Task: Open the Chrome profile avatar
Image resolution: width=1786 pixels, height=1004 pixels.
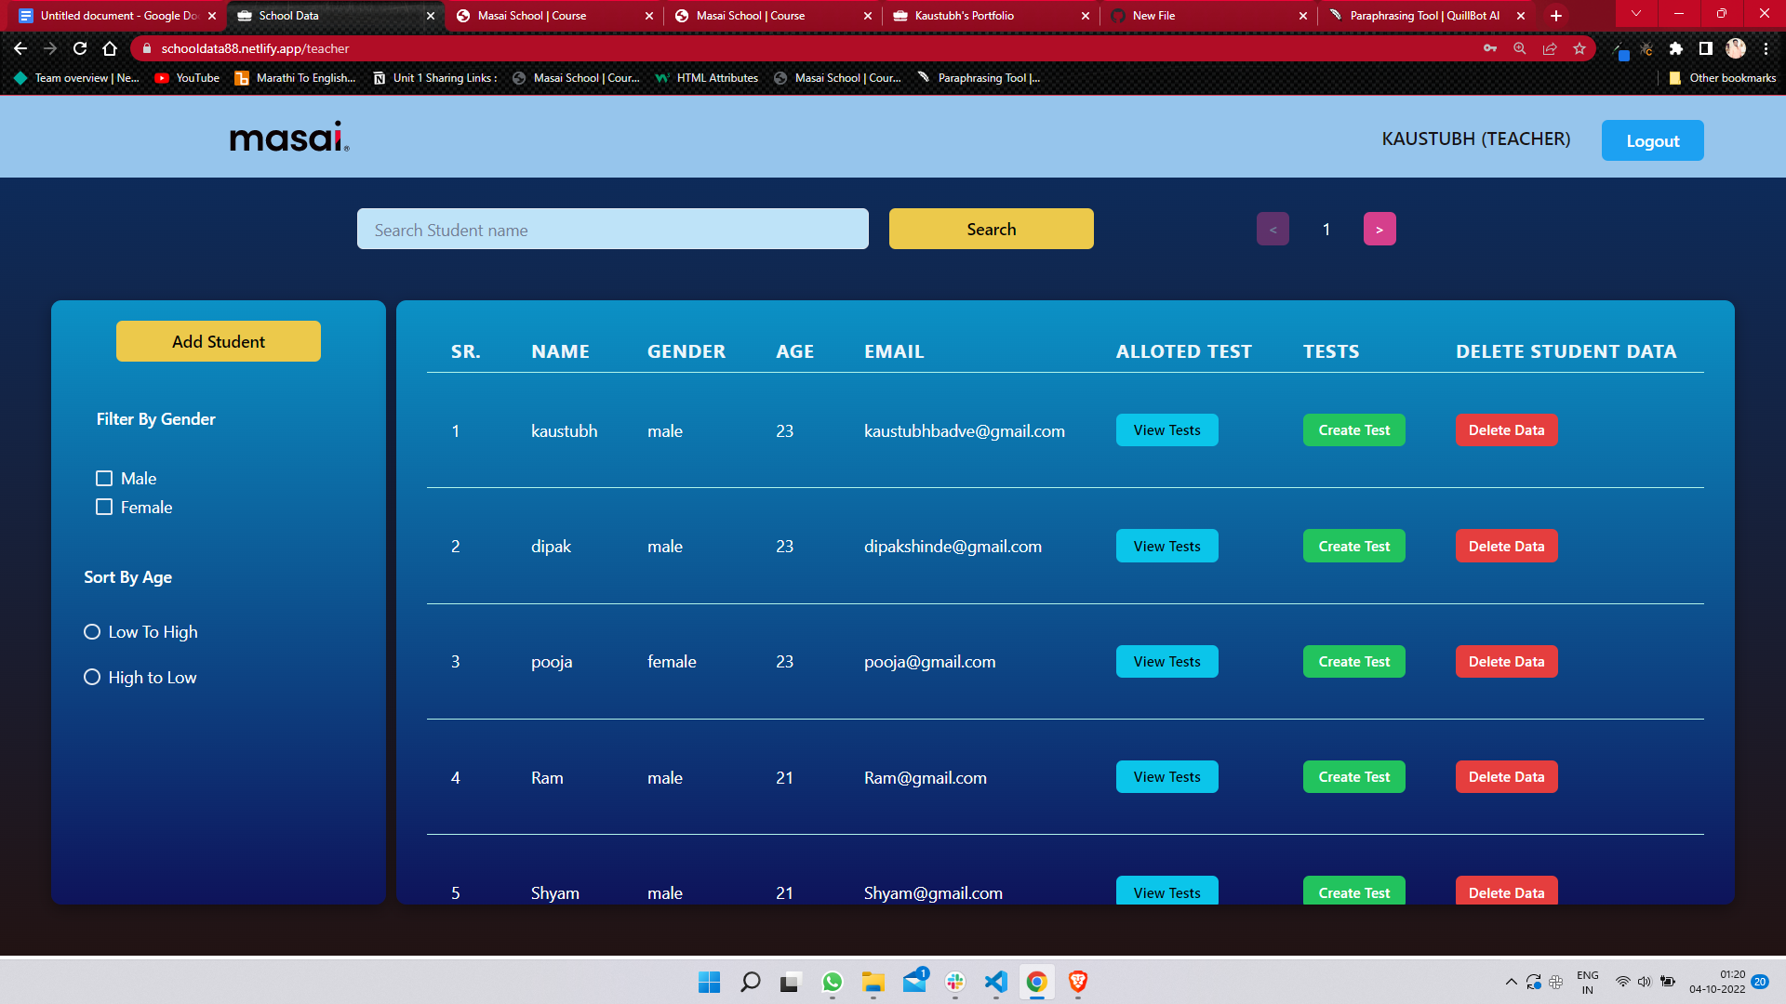Action: 1736,47
